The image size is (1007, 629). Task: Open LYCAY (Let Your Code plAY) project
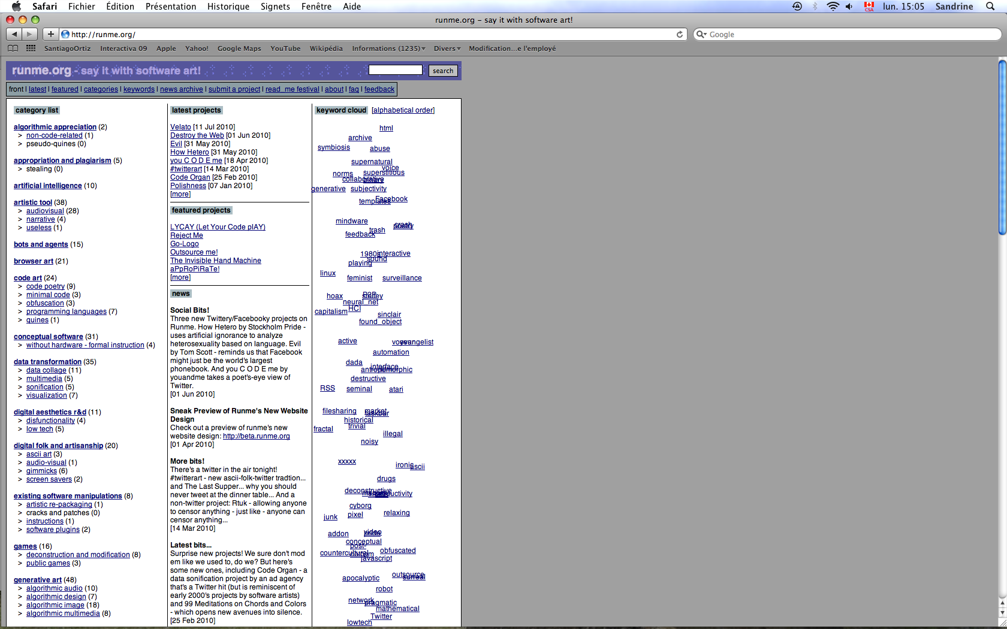click(218, 227)
